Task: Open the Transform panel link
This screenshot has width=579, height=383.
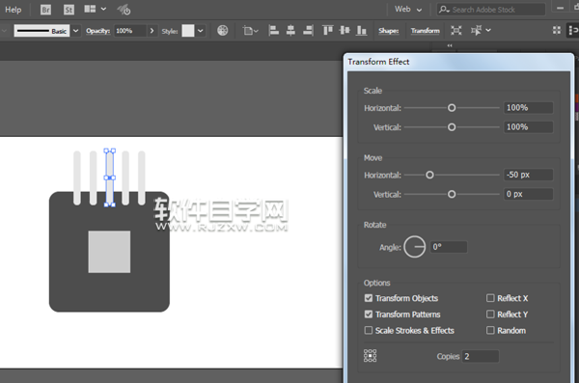Action: click(425, 31)
